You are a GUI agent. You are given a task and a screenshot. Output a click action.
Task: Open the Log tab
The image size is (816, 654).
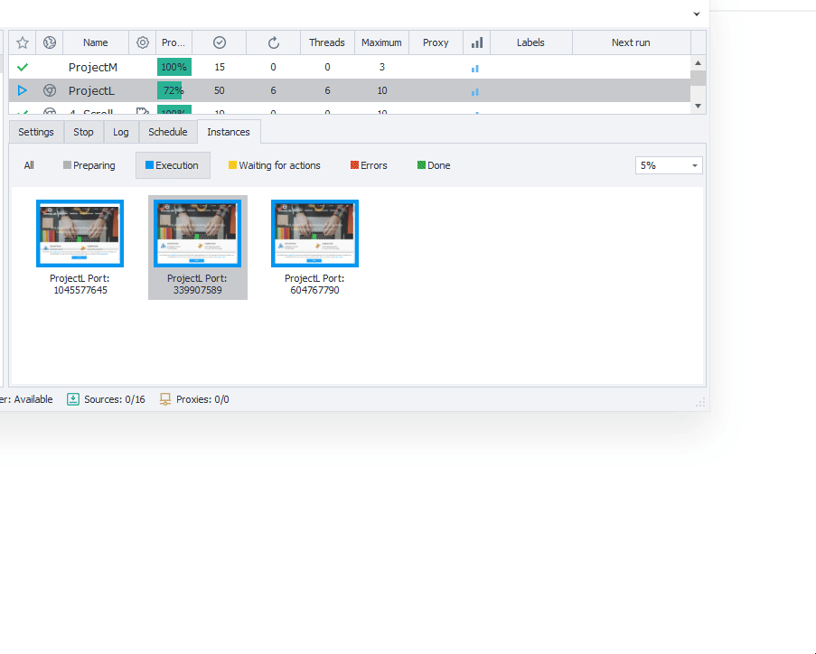(120, 131)
